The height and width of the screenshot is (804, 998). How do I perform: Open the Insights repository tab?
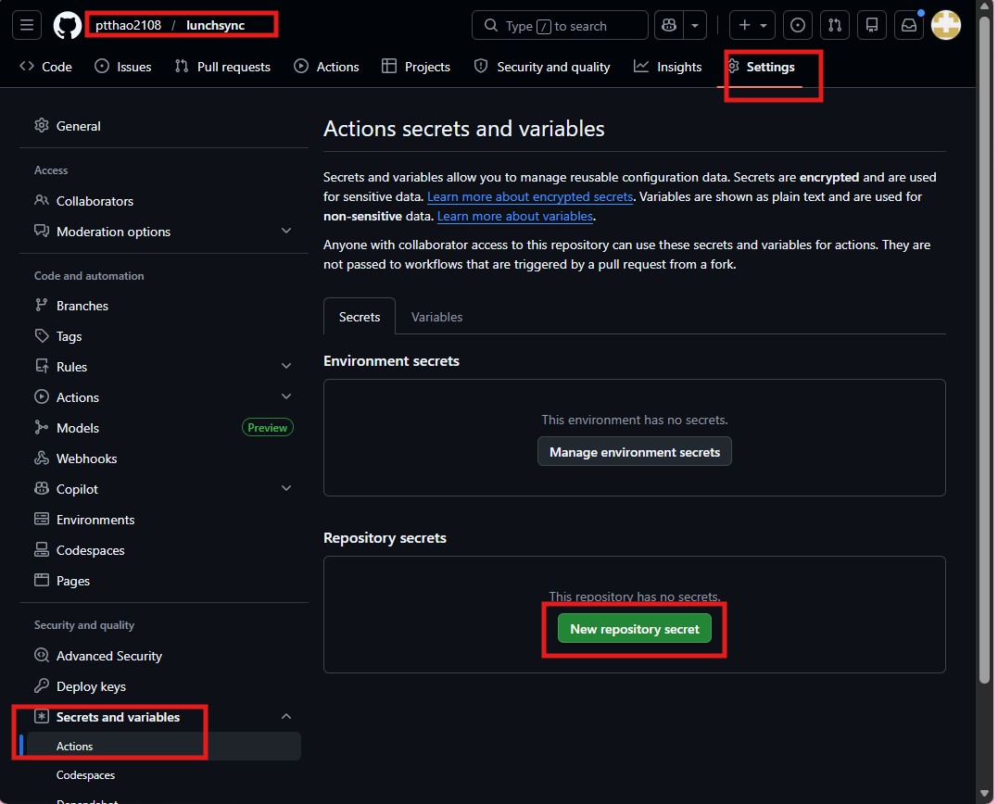point(668,67)
